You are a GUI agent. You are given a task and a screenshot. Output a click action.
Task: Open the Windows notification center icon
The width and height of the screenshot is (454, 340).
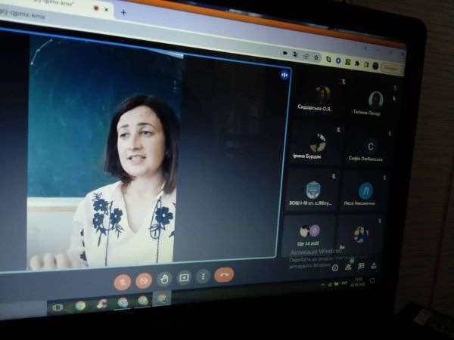coord(372,280)
